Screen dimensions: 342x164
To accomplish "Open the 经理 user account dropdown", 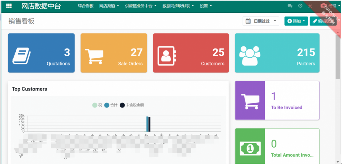I will pos(331,6).
